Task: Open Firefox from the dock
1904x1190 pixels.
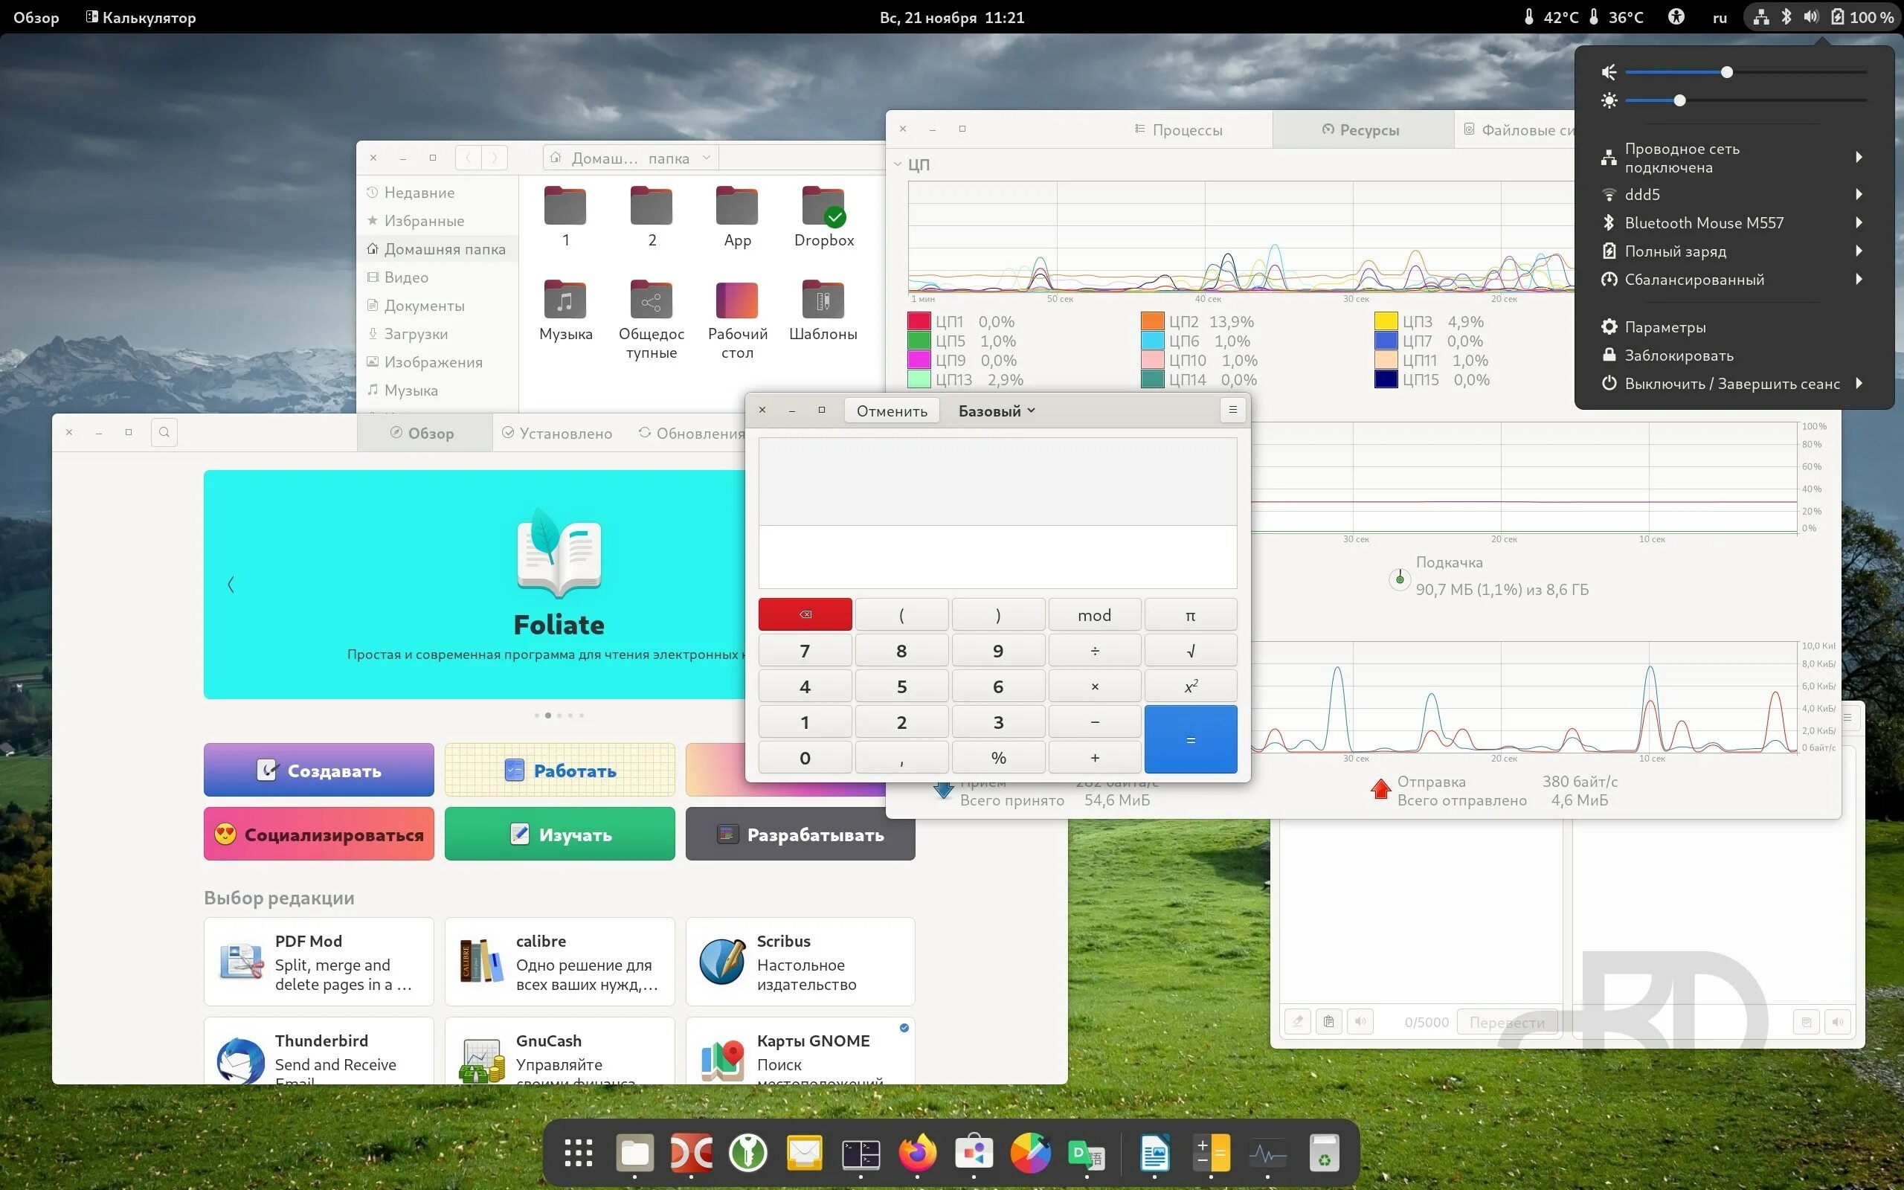Action: [916, 1154]
